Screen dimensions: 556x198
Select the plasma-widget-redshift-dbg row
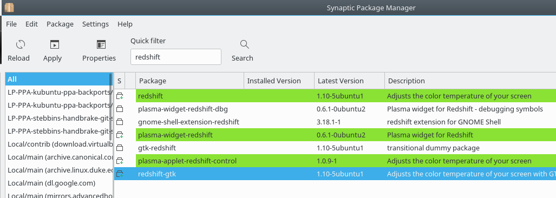[335, 109]
